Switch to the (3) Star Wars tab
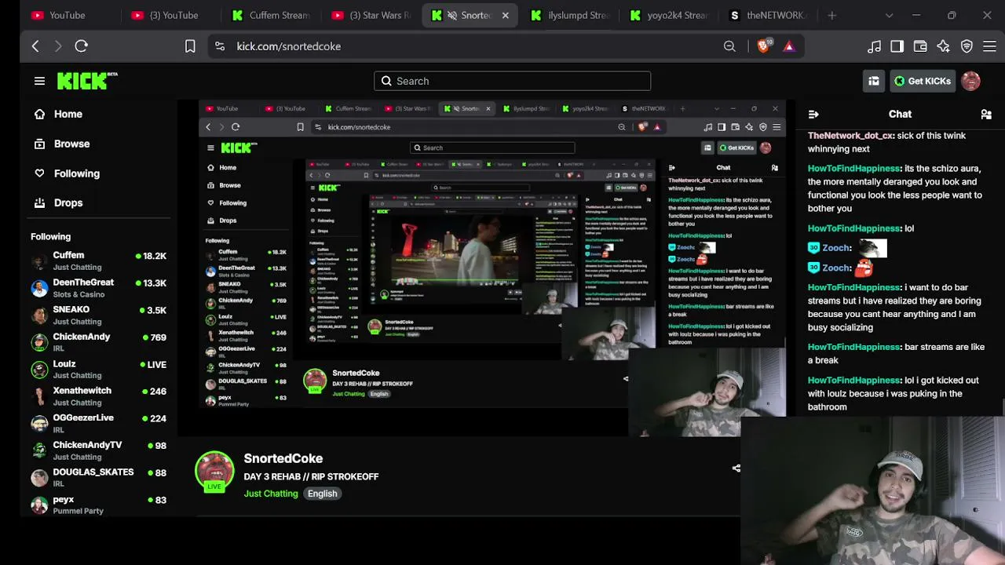 [x=372, y=15]
